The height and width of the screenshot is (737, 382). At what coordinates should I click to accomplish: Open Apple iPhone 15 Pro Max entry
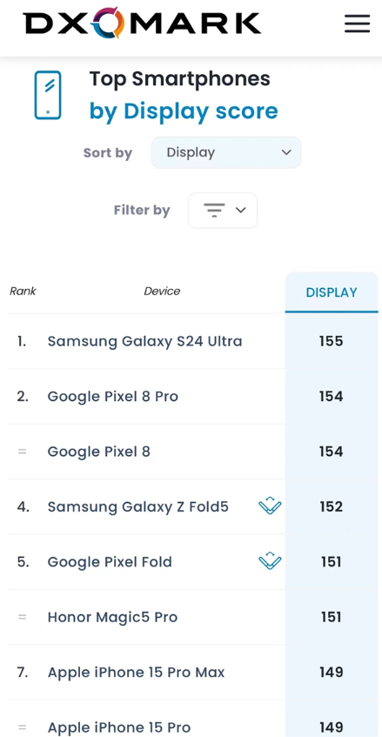point(137,672)
